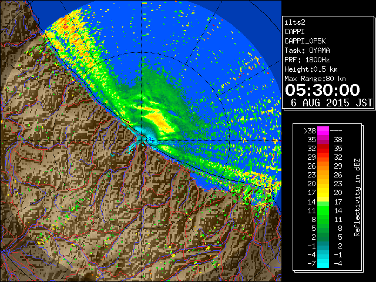Click the 05:30:00 timestamp
This screenshot has height=282, width=376.
click(323, 90)
